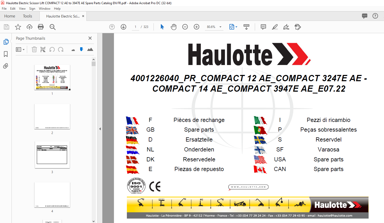384x223 pixels.
Task: Zoom out with minus button
Action: [x=185, y=27]
